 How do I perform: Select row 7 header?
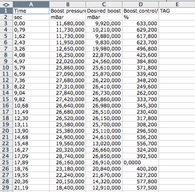click(x=6, y=49)
